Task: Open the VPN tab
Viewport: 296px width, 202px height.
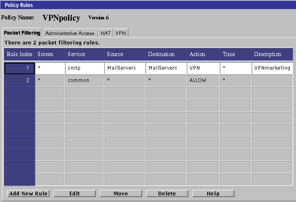Action: [x=121, y=33]
